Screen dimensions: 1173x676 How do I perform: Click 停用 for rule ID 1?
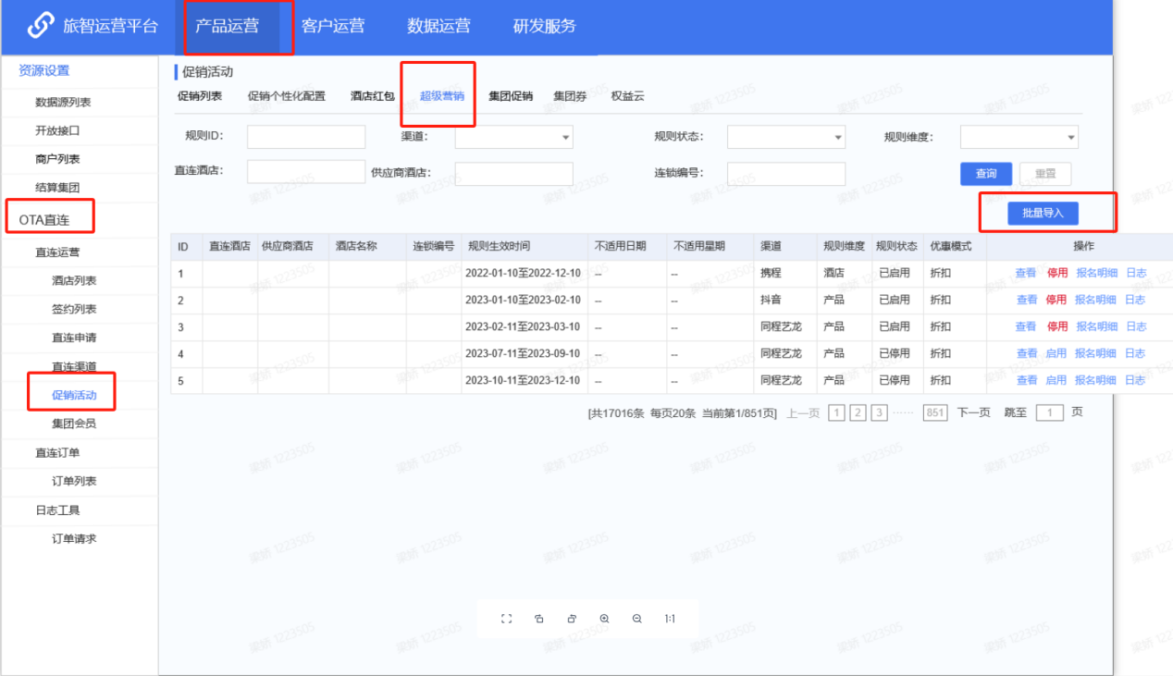click(1057, 273)
